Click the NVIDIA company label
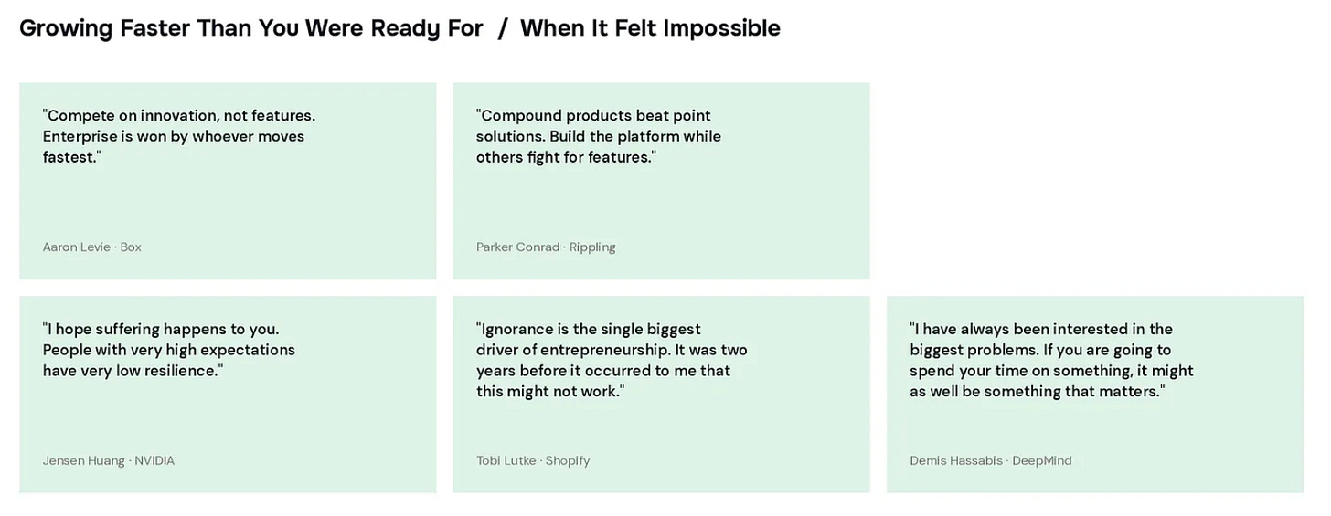 (x=154, y=461)
